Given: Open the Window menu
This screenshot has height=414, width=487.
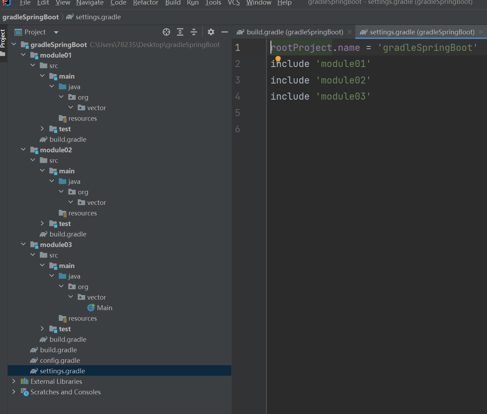Looking at the screenshot, I should click(x=259, y=3).
